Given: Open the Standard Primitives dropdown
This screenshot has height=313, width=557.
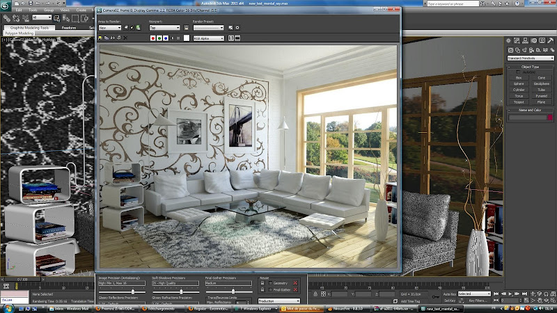Looking at the screenshot, I should pos(531,58).
